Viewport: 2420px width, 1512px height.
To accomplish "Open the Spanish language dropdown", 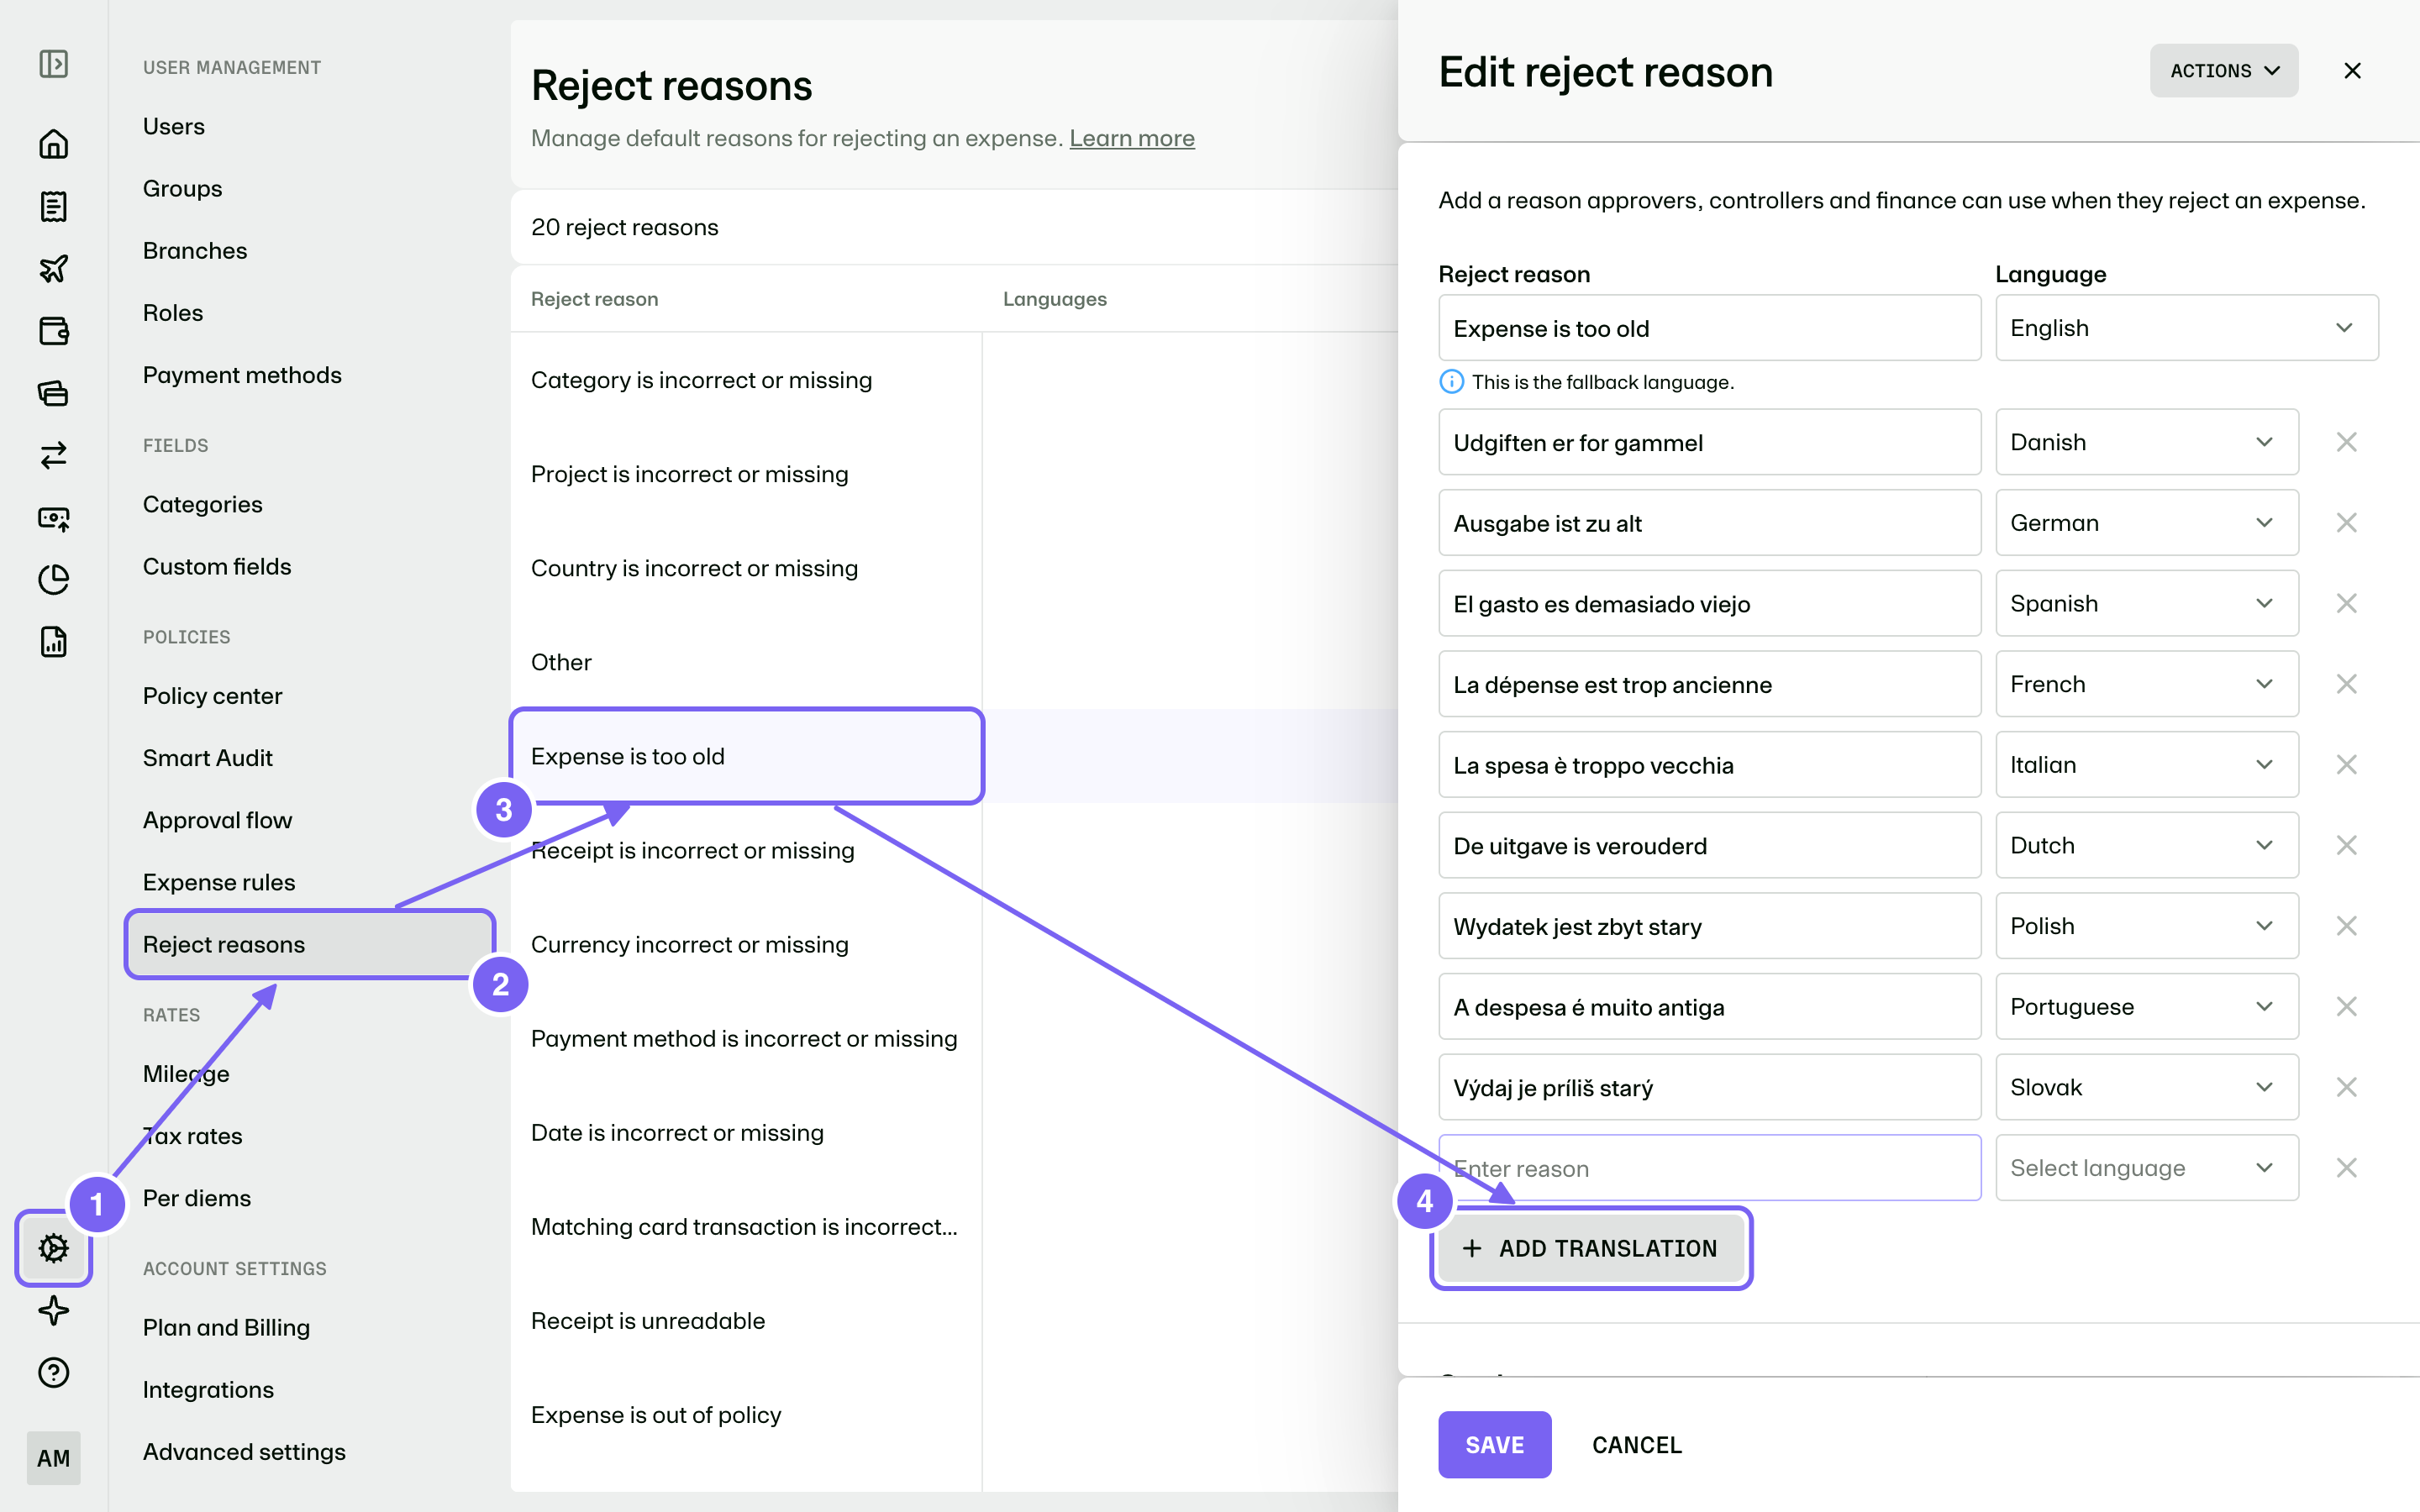I will (2147, 604).
